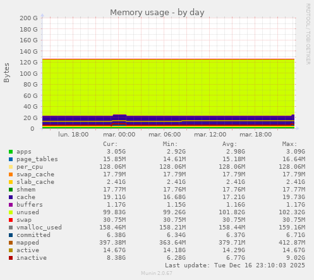Click the 'page_tables' legend label
The image size is (314, 280).
click(37, 159)
